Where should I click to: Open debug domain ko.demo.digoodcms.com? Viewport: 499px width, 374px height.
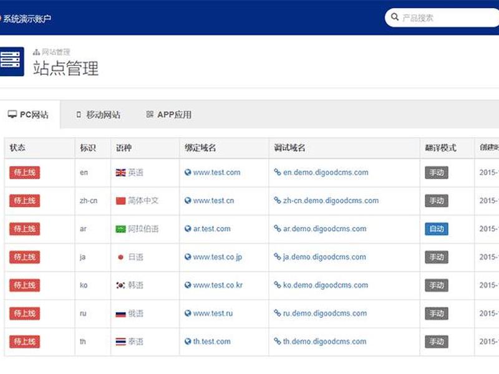tap(325, 285)
